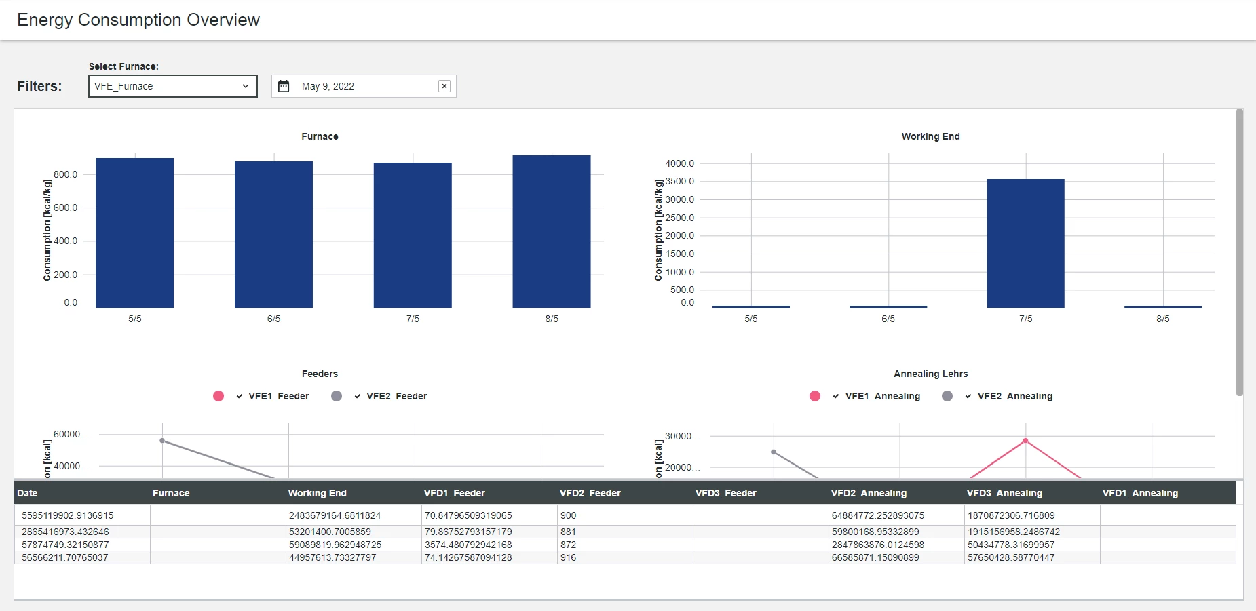Click the May 9, 2022 date field
The height and width of the screenshot is (611, 1256).
point(364,86)
